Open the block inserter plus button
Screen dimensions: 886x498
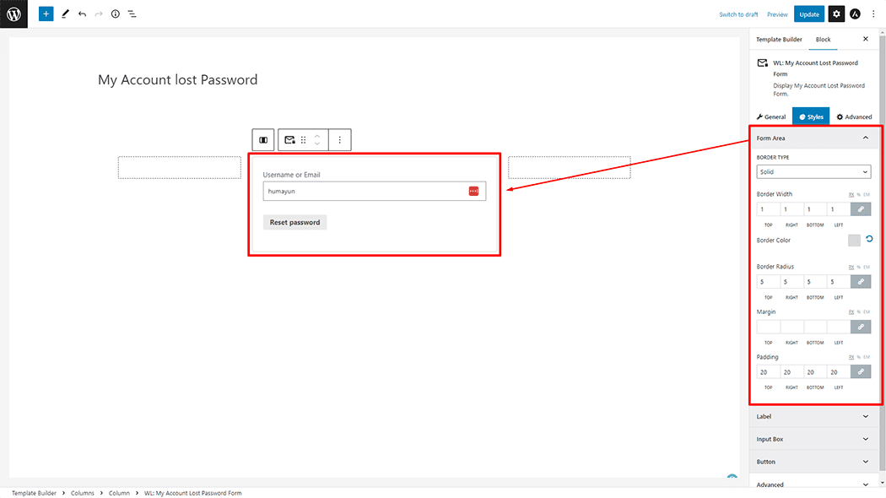pos(46,14)
